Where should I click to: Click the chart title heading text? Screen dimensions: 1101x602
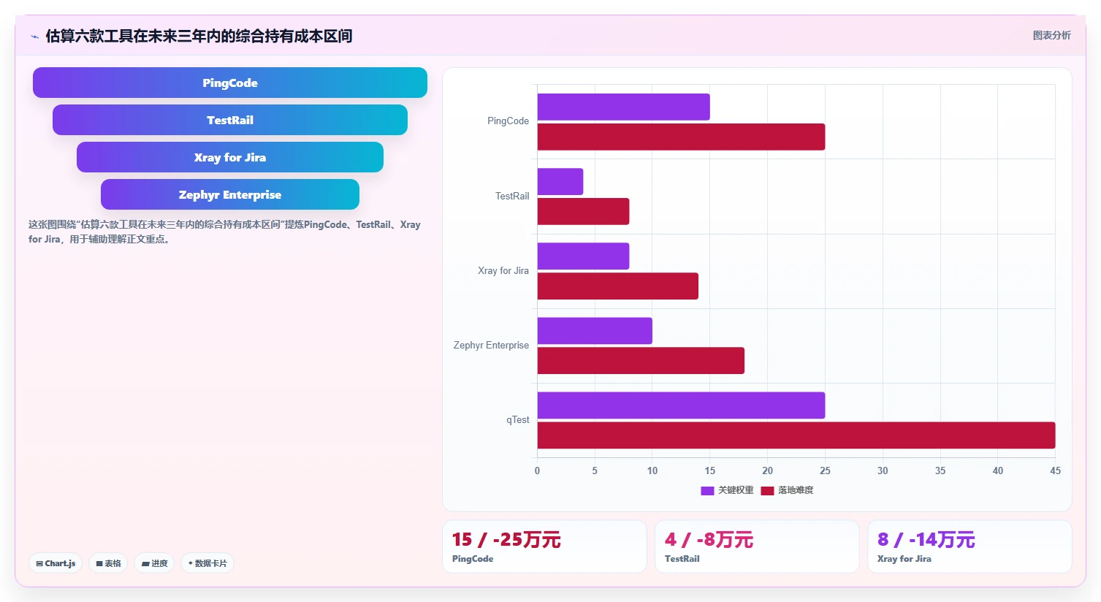click(199, 36)
